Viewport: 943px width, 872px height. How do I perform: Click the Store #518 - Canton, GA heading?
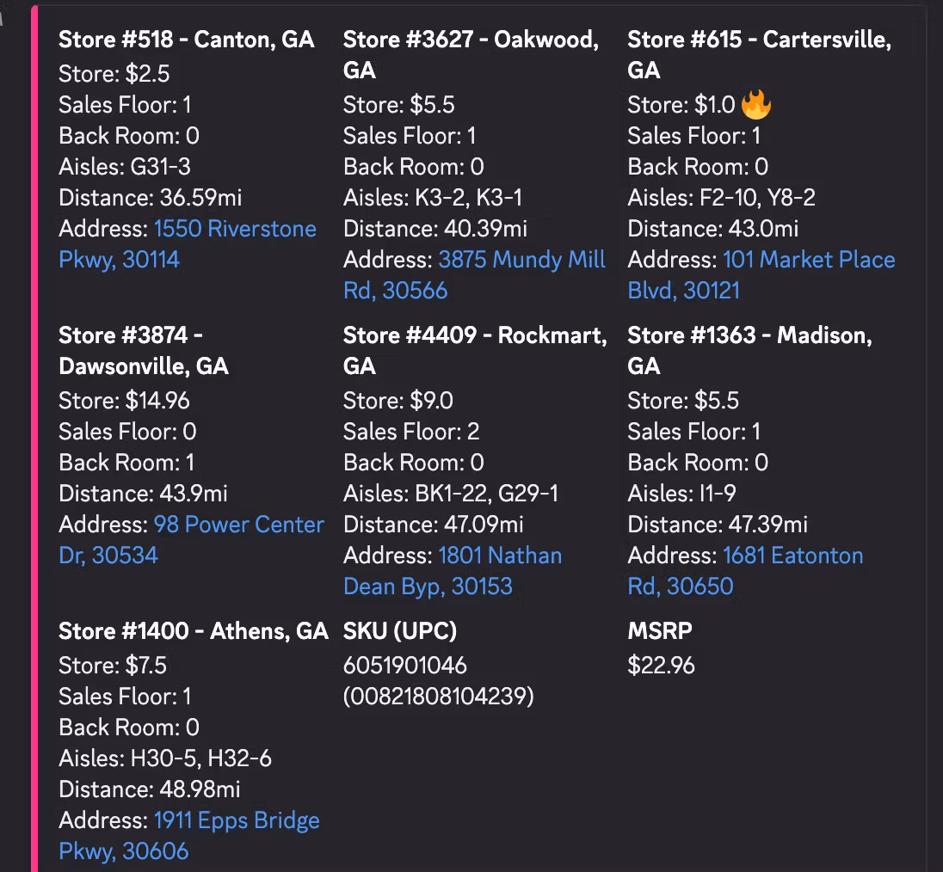[x=187, y=40]
